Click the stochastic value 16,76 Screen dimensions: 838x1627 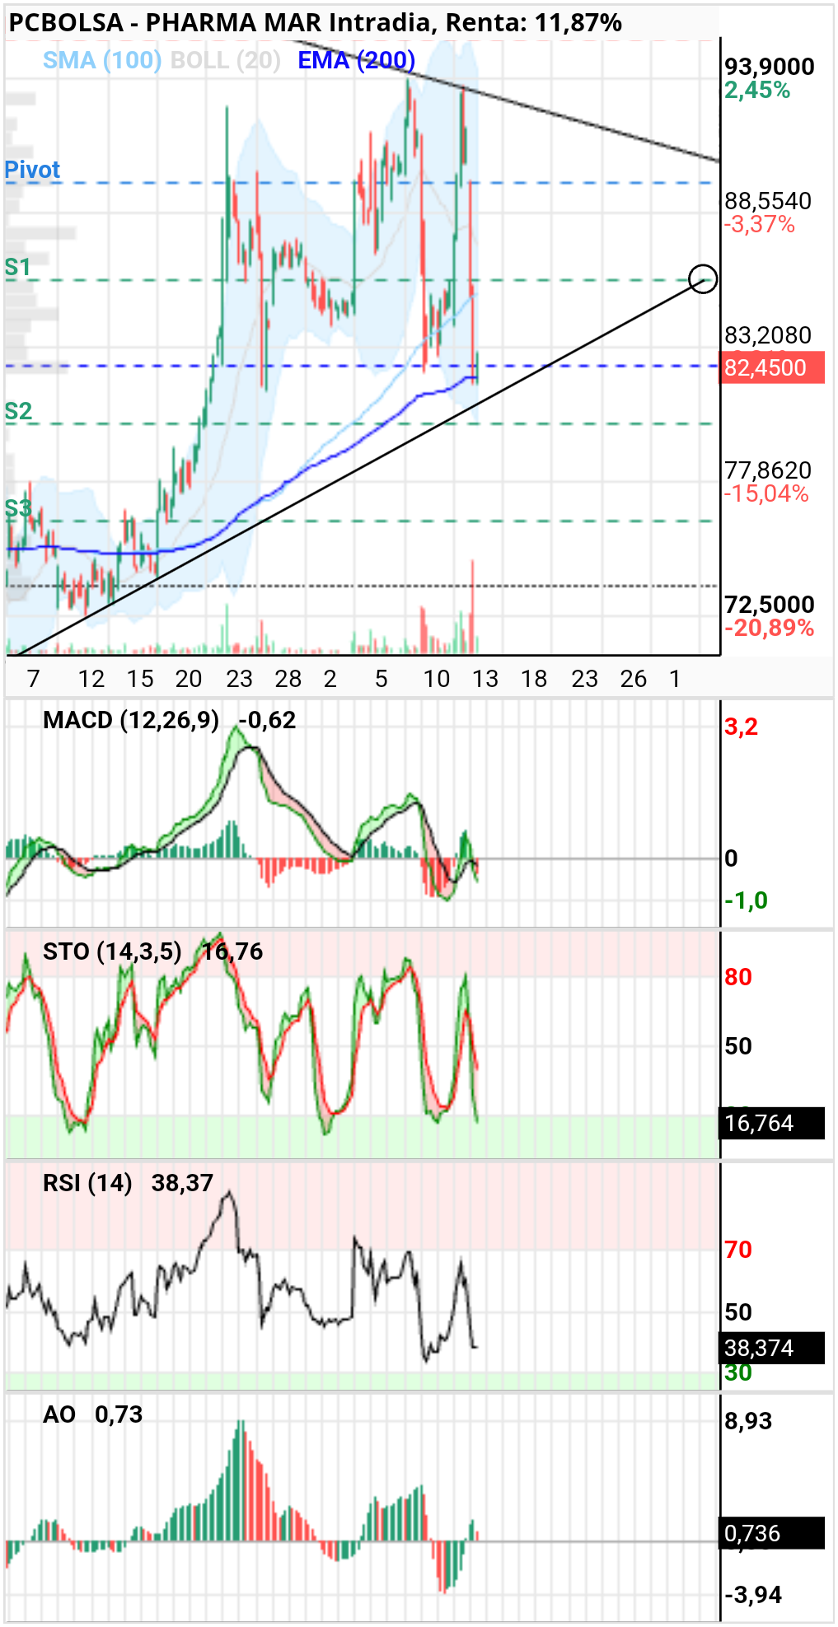pyautogui.click(x=232, y=952)
